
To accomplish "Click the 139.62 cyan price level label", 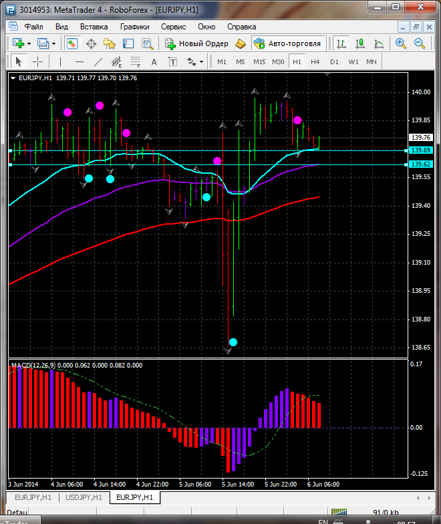I will tap(421, 164).
